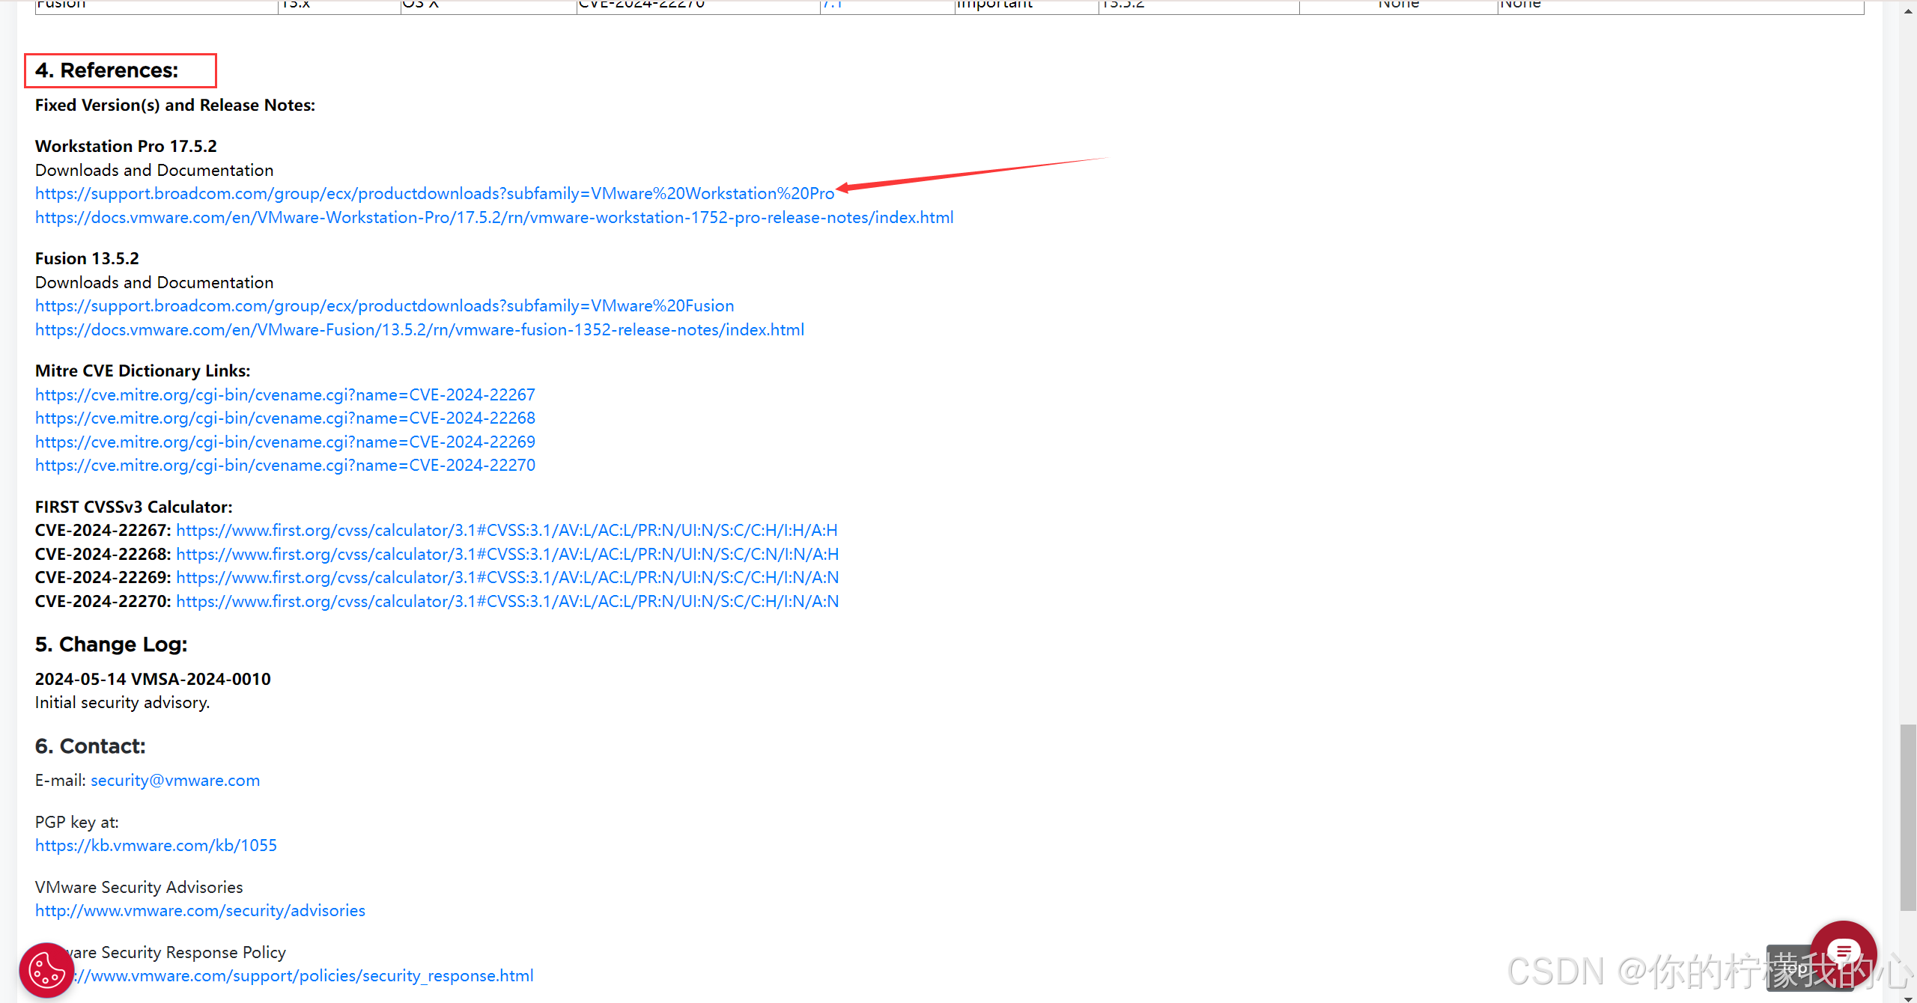Image resolution: width=1917 pixels, height=1003 pixels.
Task: Open CVSS calculator link for CVE-2024-22268
Action: 508,554
